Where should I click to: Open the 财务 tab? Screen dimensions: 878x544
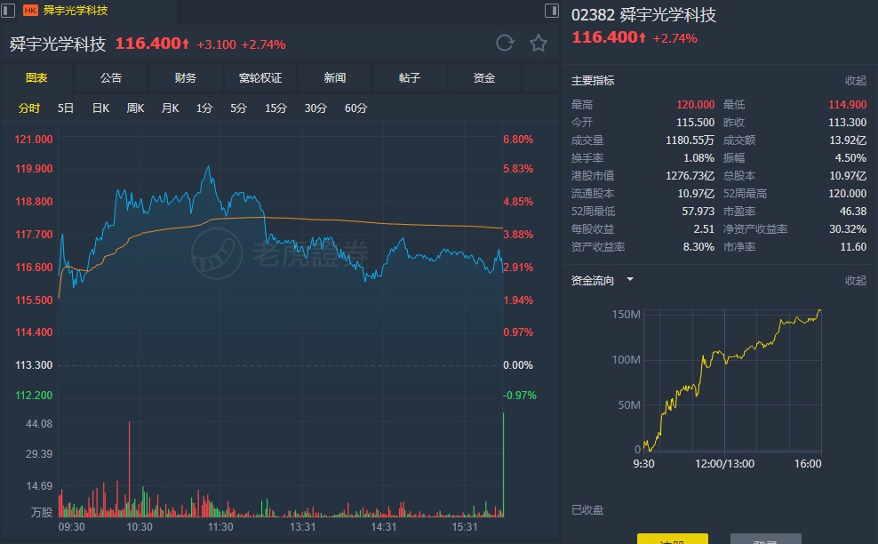[x=186, y=78]
